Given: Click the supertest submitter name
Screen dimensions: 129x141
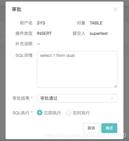Looking at the screenshot, I should click(x=99, y=34).
